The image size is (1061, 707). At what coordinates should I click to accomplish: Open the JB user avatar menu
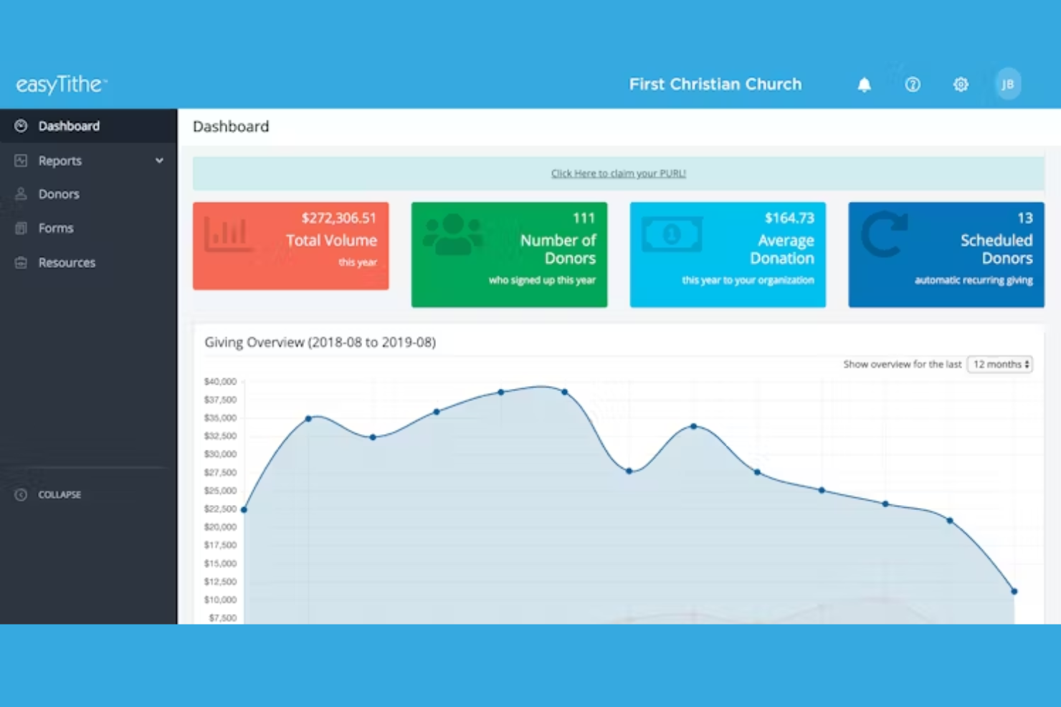[1008, 85]
